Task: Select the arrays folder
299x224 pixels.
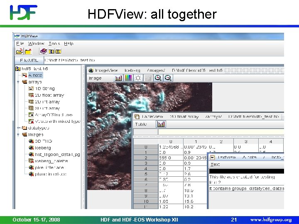Action: point(35,82)
